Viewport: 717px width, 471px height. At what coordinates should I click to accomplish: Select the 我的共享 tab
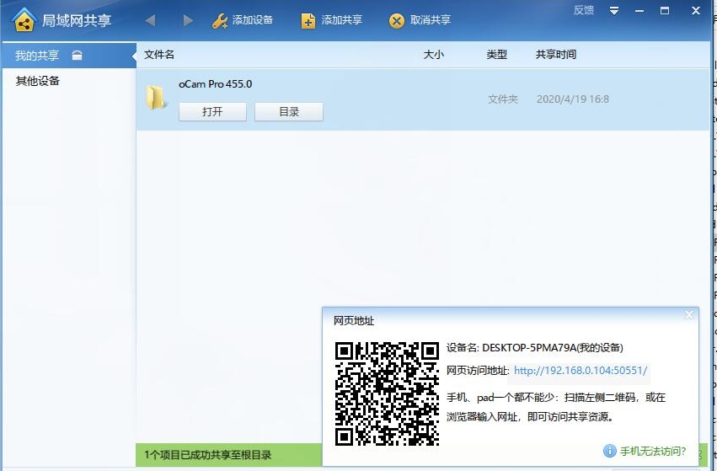tap(38, 56)
